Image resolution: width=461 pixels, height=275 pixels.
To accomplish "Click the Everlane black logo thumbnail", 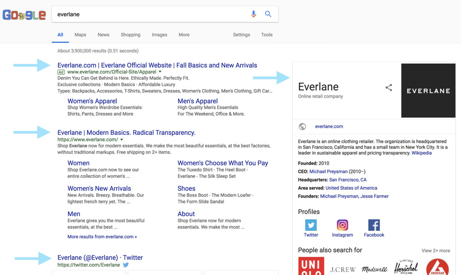I will point(428,91).
